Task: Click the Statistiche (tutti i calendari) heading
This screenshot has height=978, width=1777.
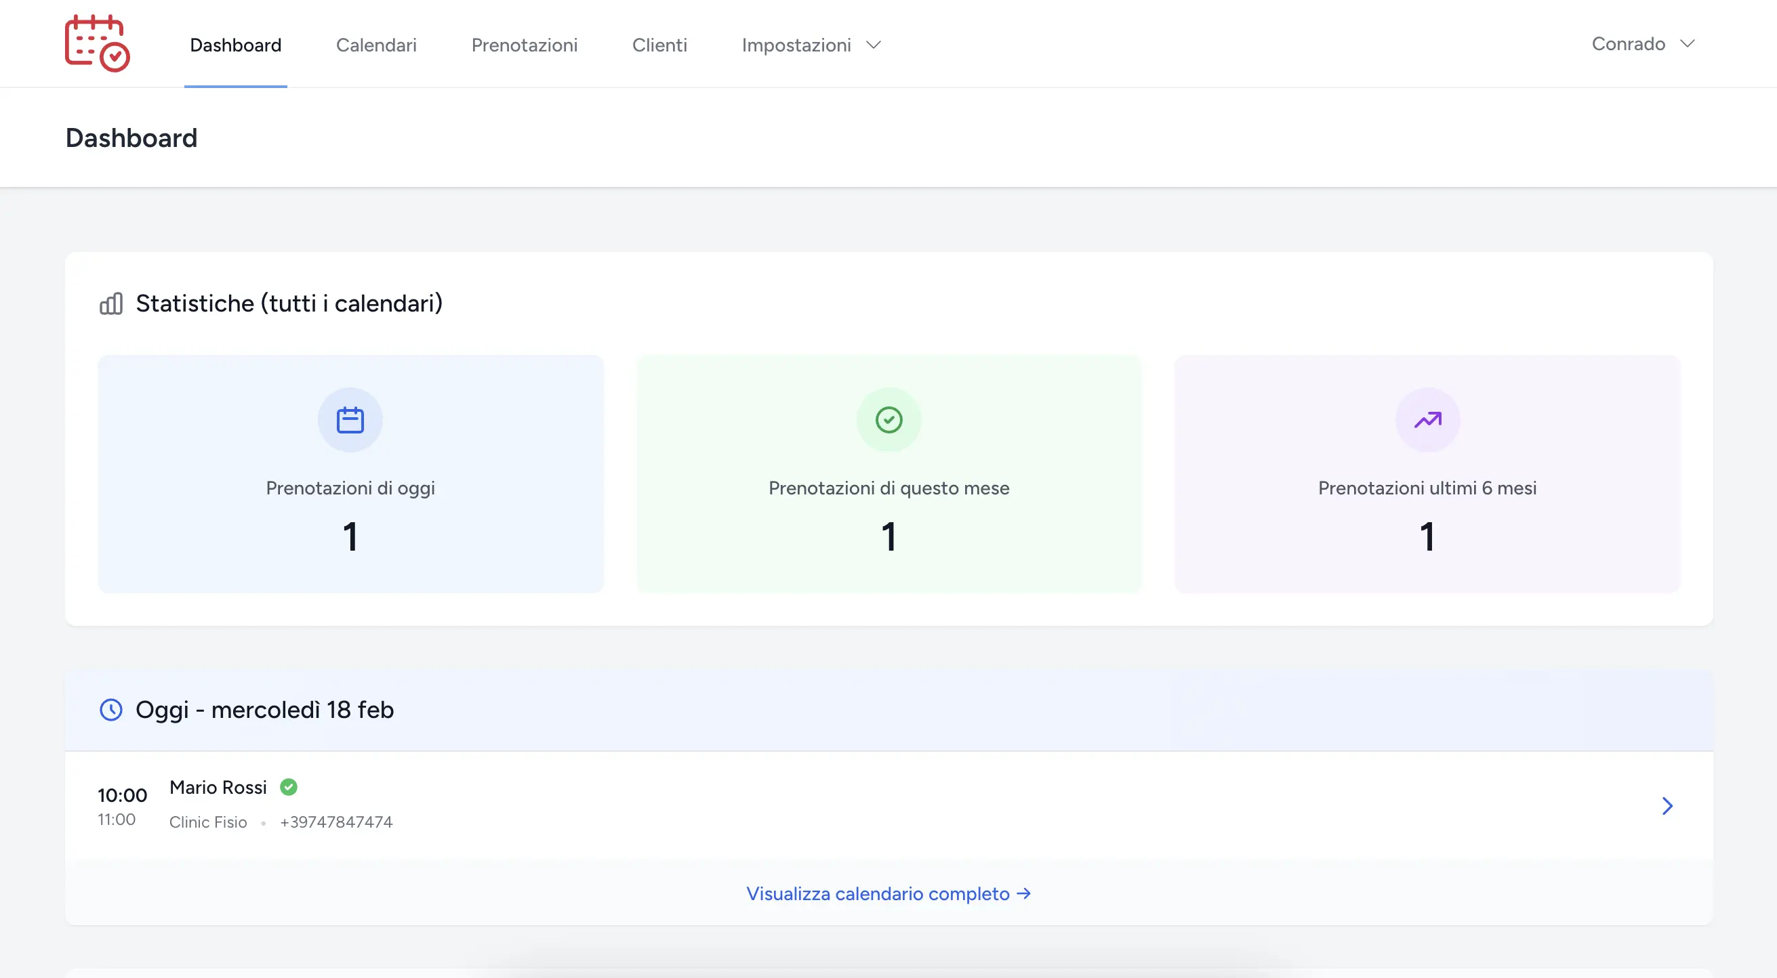Action: [x=289, y=303]
